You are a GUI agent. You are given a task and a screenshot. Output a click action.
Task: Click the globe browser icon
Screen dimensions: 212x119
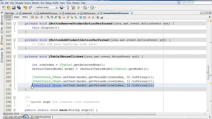62,8
